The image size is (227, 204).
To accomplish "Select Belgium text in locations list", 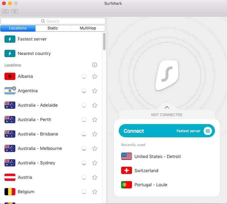I will point(26,192).
